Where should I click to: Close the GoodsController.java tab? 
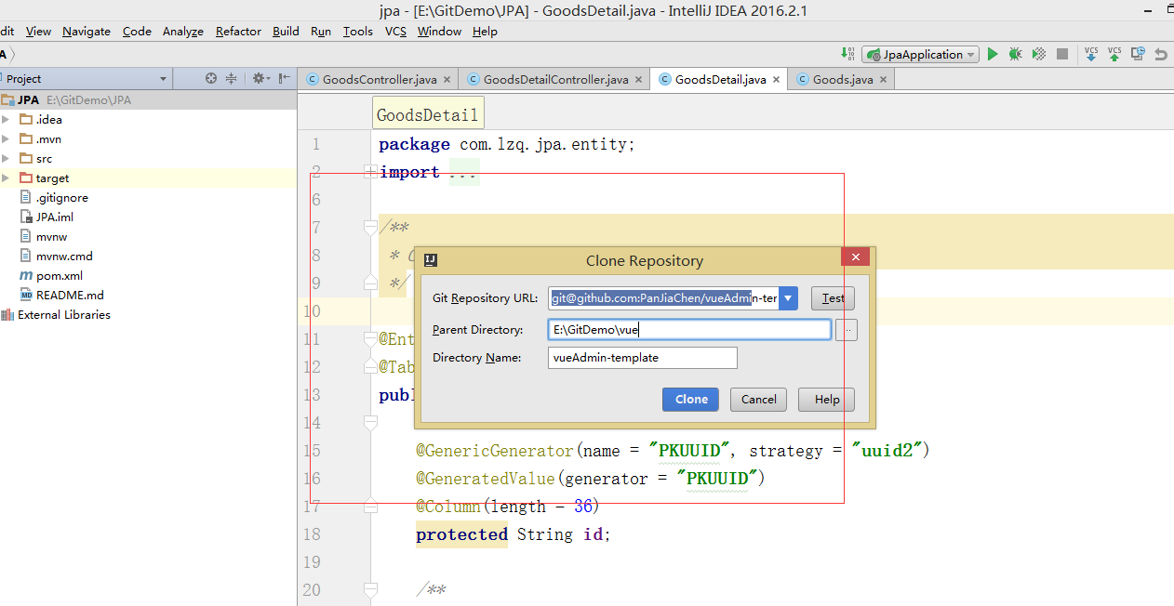click(447, 79)
